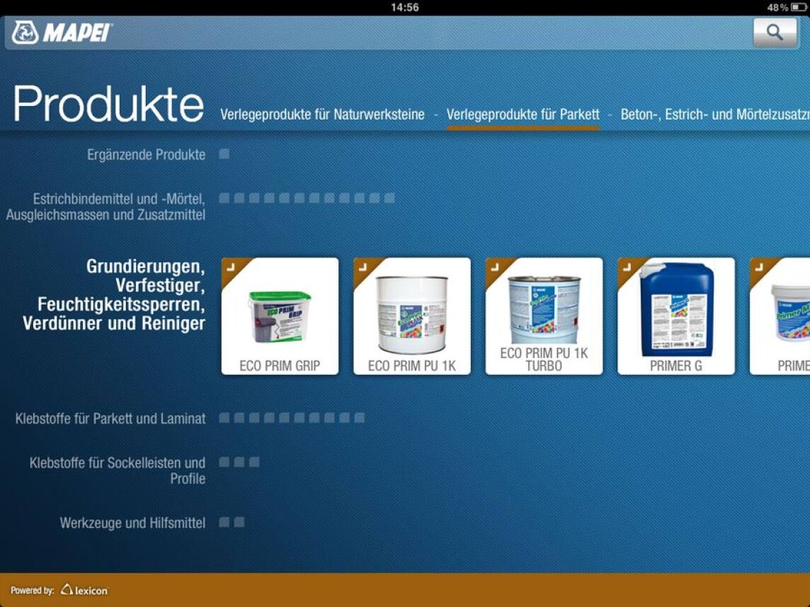Click the corner bookmark icon on ECO PRIM PU 1K TURBO
810x607 pixels.
click(x=495, y=267)
